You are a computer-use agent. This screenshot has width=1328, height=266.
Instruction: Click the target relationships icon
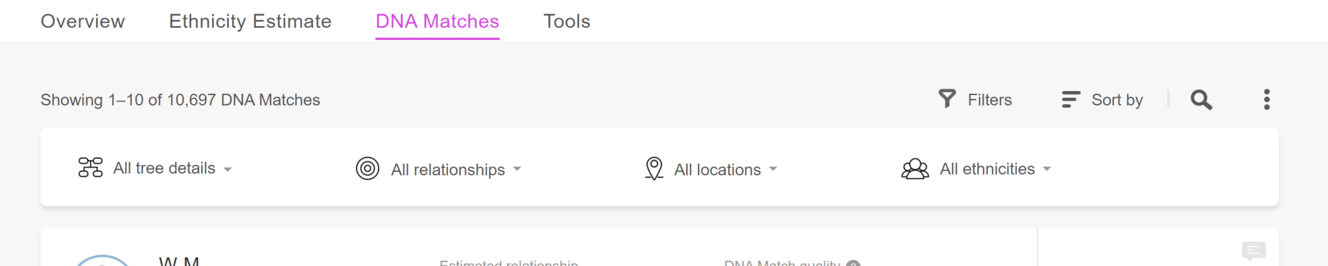tap(367, 169)
